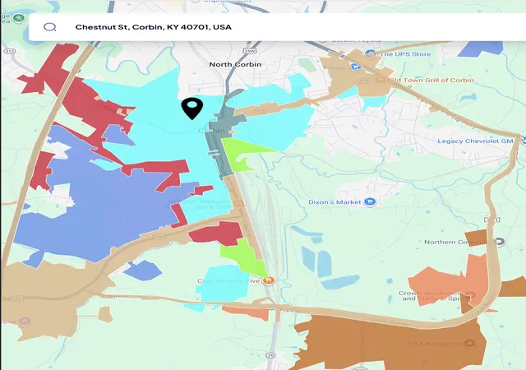Click the Club Seventy Five restaurant icon
Viewport: 526px width, 370px height.
pyautogui.click(x=269, y=280)
